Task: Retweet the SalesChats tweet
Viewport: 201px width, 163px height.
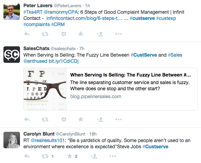Action: point(45,119)
